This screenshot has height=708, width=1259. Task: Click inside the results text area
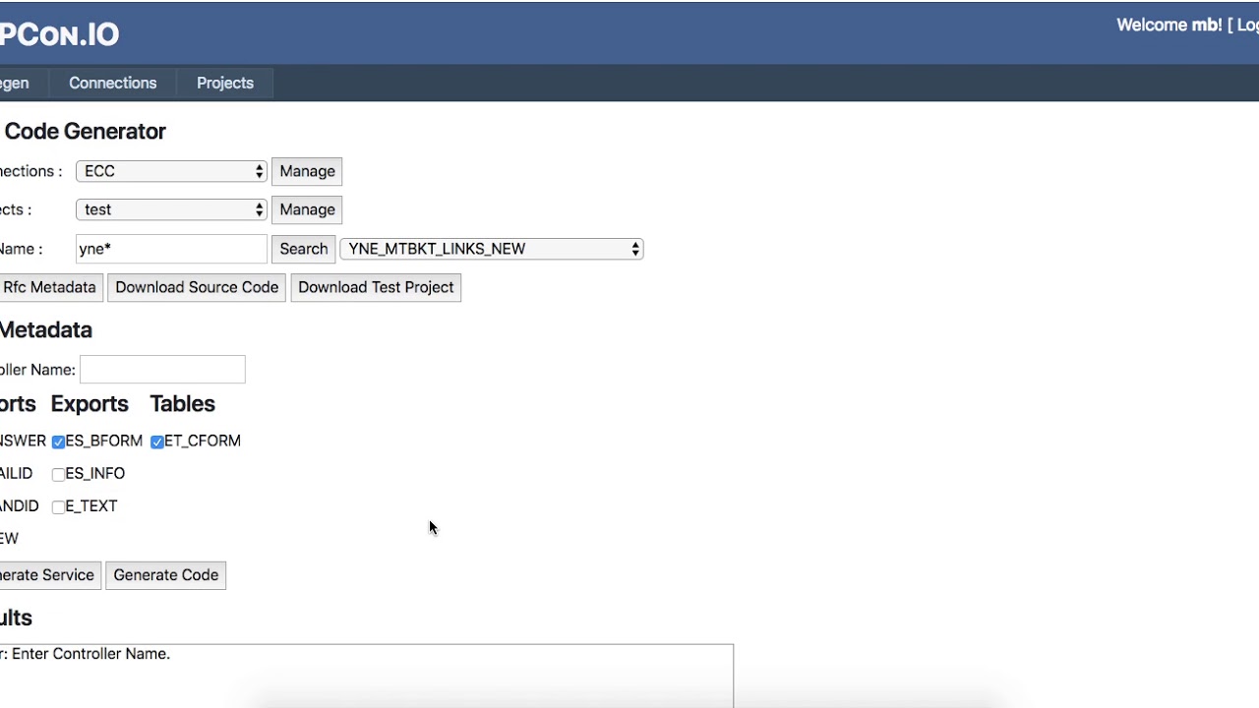coord(366,676)
